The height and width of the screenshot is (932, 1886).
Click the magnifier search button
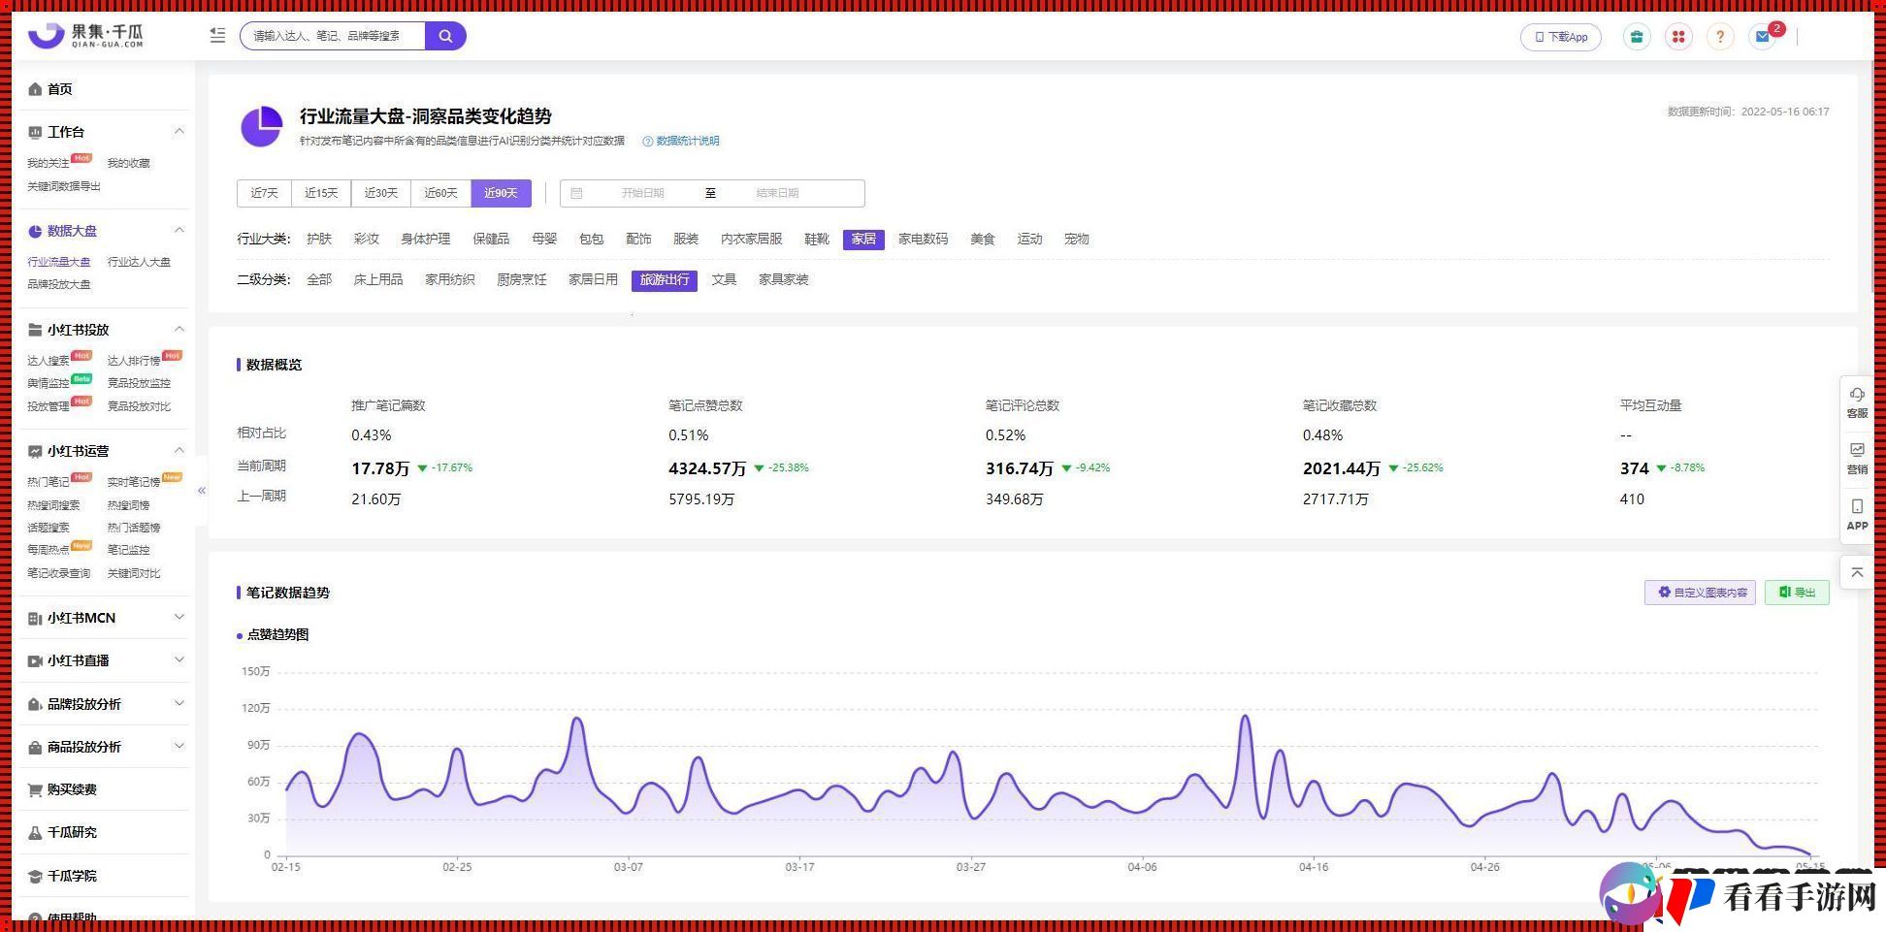point(445,36)
